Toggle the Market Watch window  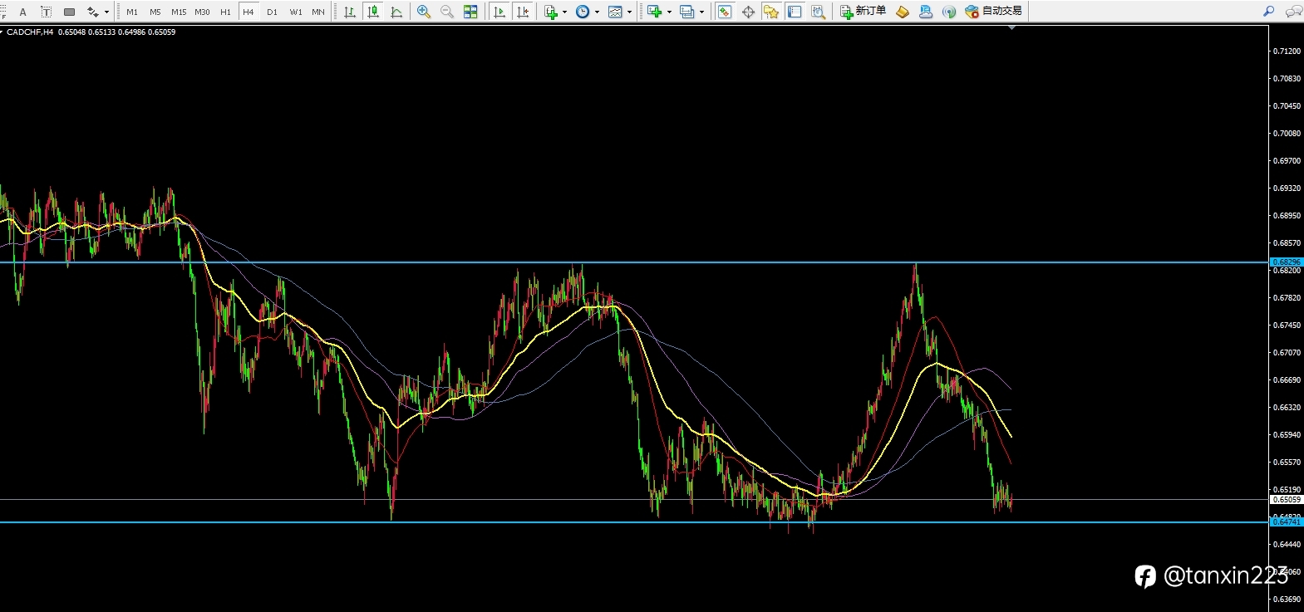click(x=725, y=12)
